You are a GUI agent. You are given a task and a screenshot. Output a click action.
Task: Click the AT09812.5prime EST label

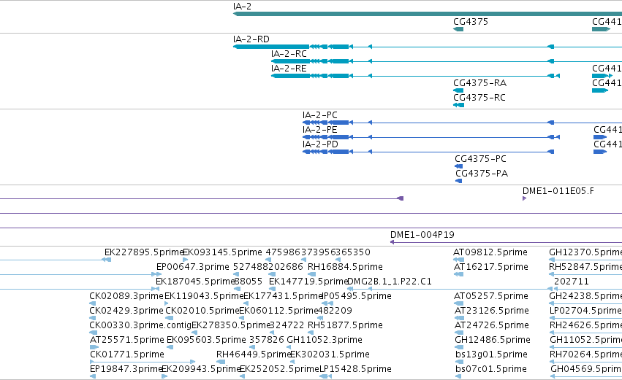(x=490, y=252)
